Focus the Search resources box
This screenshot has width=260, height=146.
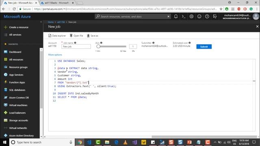[133, 16]
